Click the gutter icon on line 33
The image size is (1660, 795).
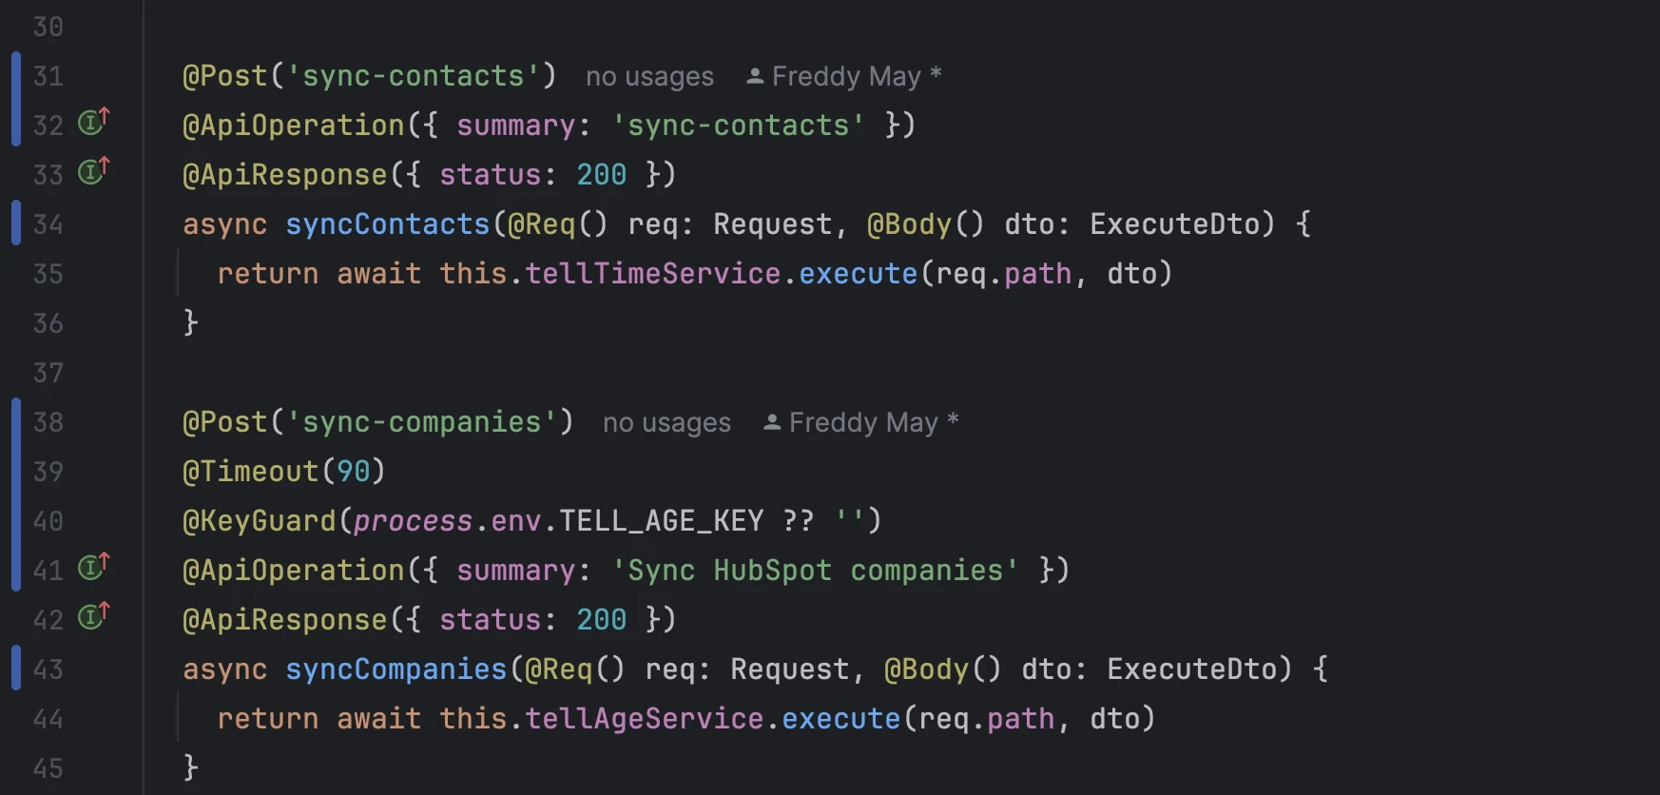(x=92, y=172)
